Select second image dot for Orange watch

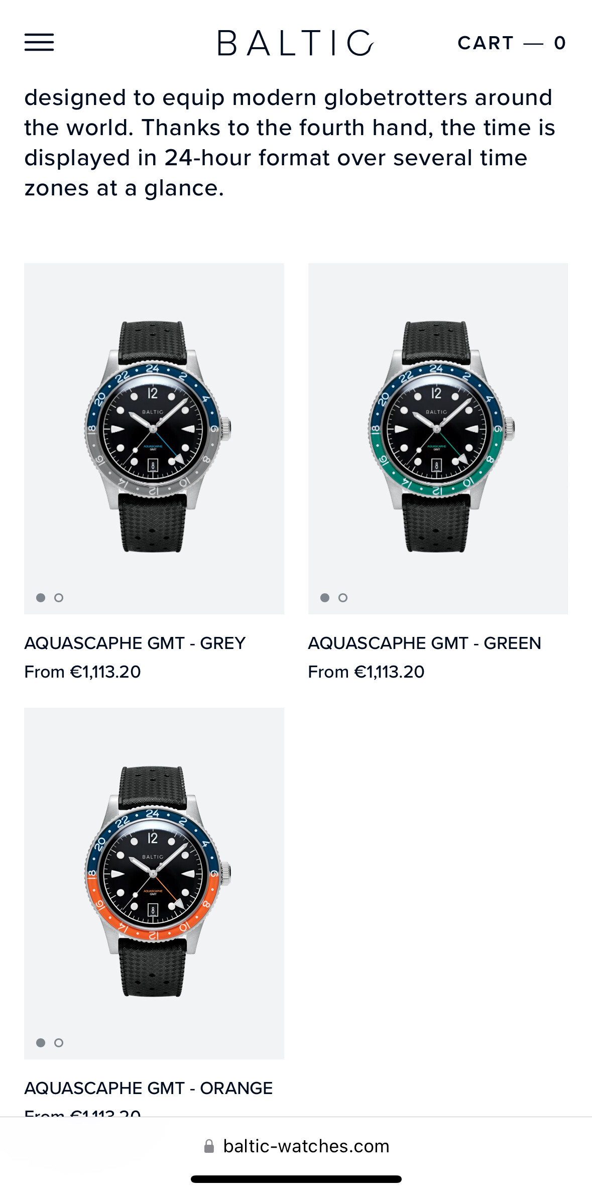pyautogui.click(x=59, y=1043)
